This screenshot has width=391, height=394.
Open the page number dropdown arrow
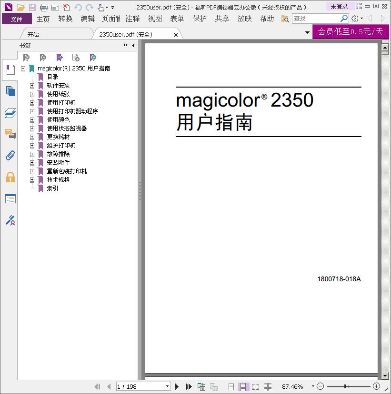[167, 386]
